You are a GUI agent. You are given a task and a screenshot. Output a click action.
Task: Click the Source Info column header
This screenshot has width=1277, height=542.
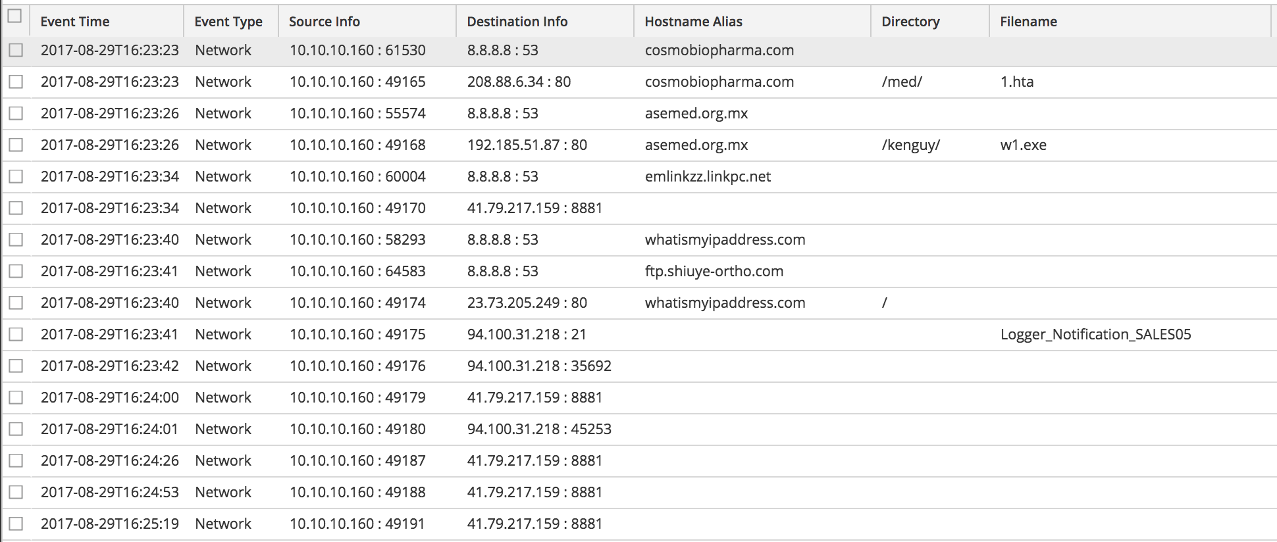(x=325, y=22)
